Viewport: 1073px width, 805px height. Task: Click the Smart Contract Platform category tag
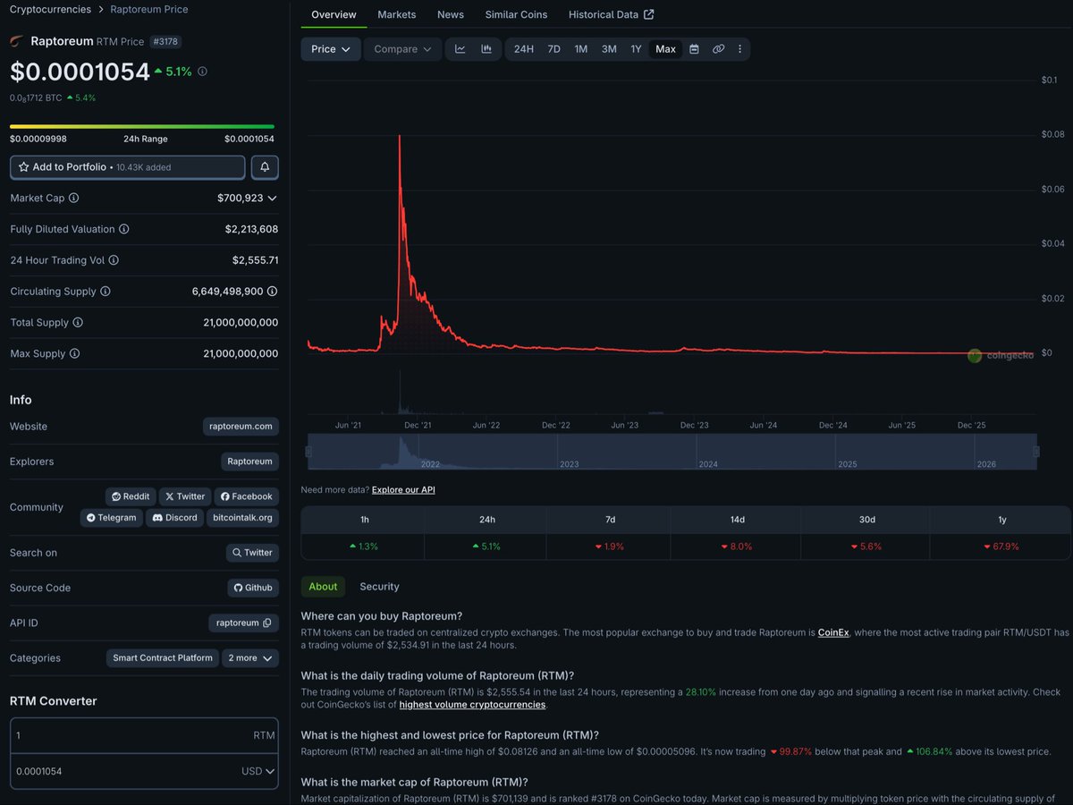click(x=162, y=658)
